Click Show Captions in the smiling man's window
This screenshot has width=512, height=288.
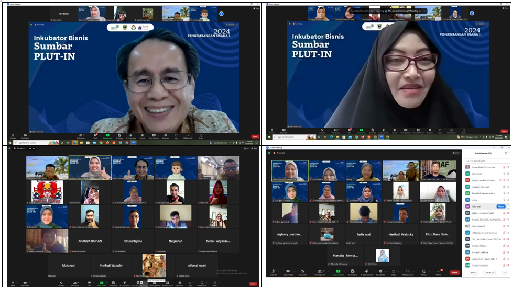[154, 136]
